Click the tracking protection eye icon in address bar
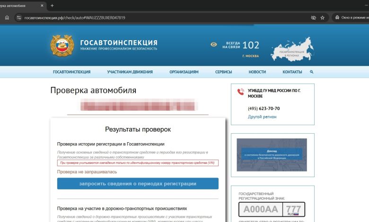 (313, 17)
